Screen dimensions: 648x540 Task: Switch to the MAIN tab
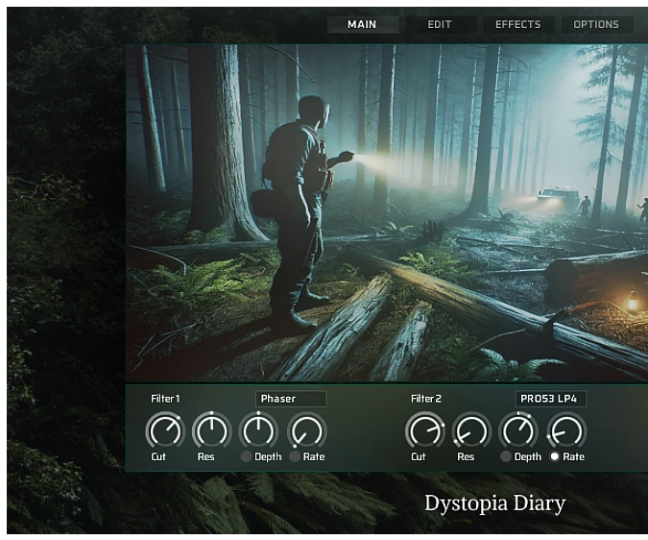(x=362, y=24)
